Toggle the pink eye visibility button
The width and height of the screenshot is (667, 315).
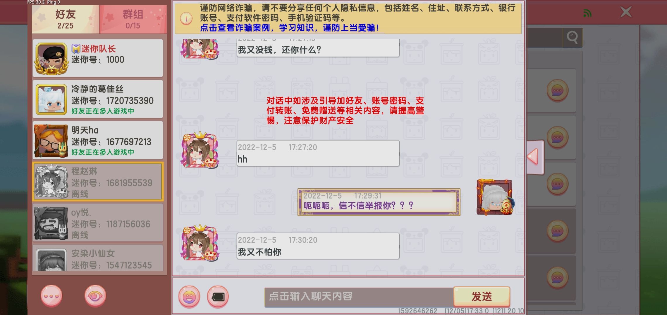95,296
